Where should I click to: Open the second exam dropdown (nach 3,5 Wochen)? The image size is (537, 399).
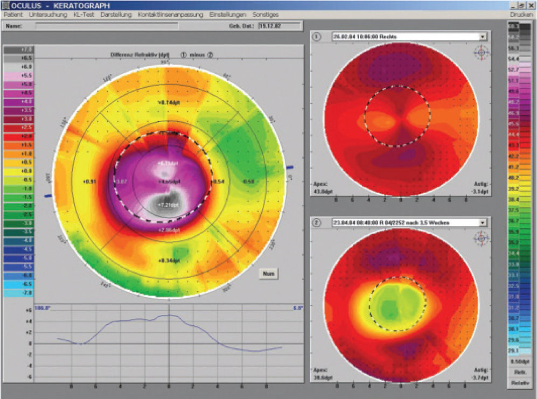tap(482, 222)
